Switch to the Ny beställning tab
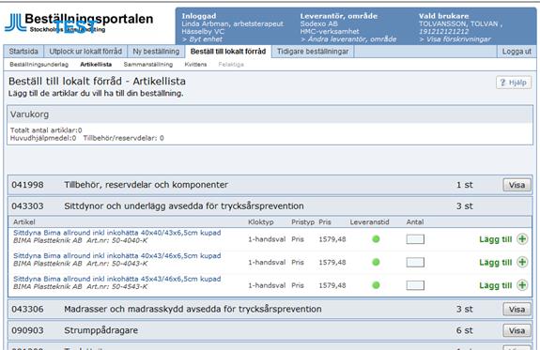 (156, 52)
